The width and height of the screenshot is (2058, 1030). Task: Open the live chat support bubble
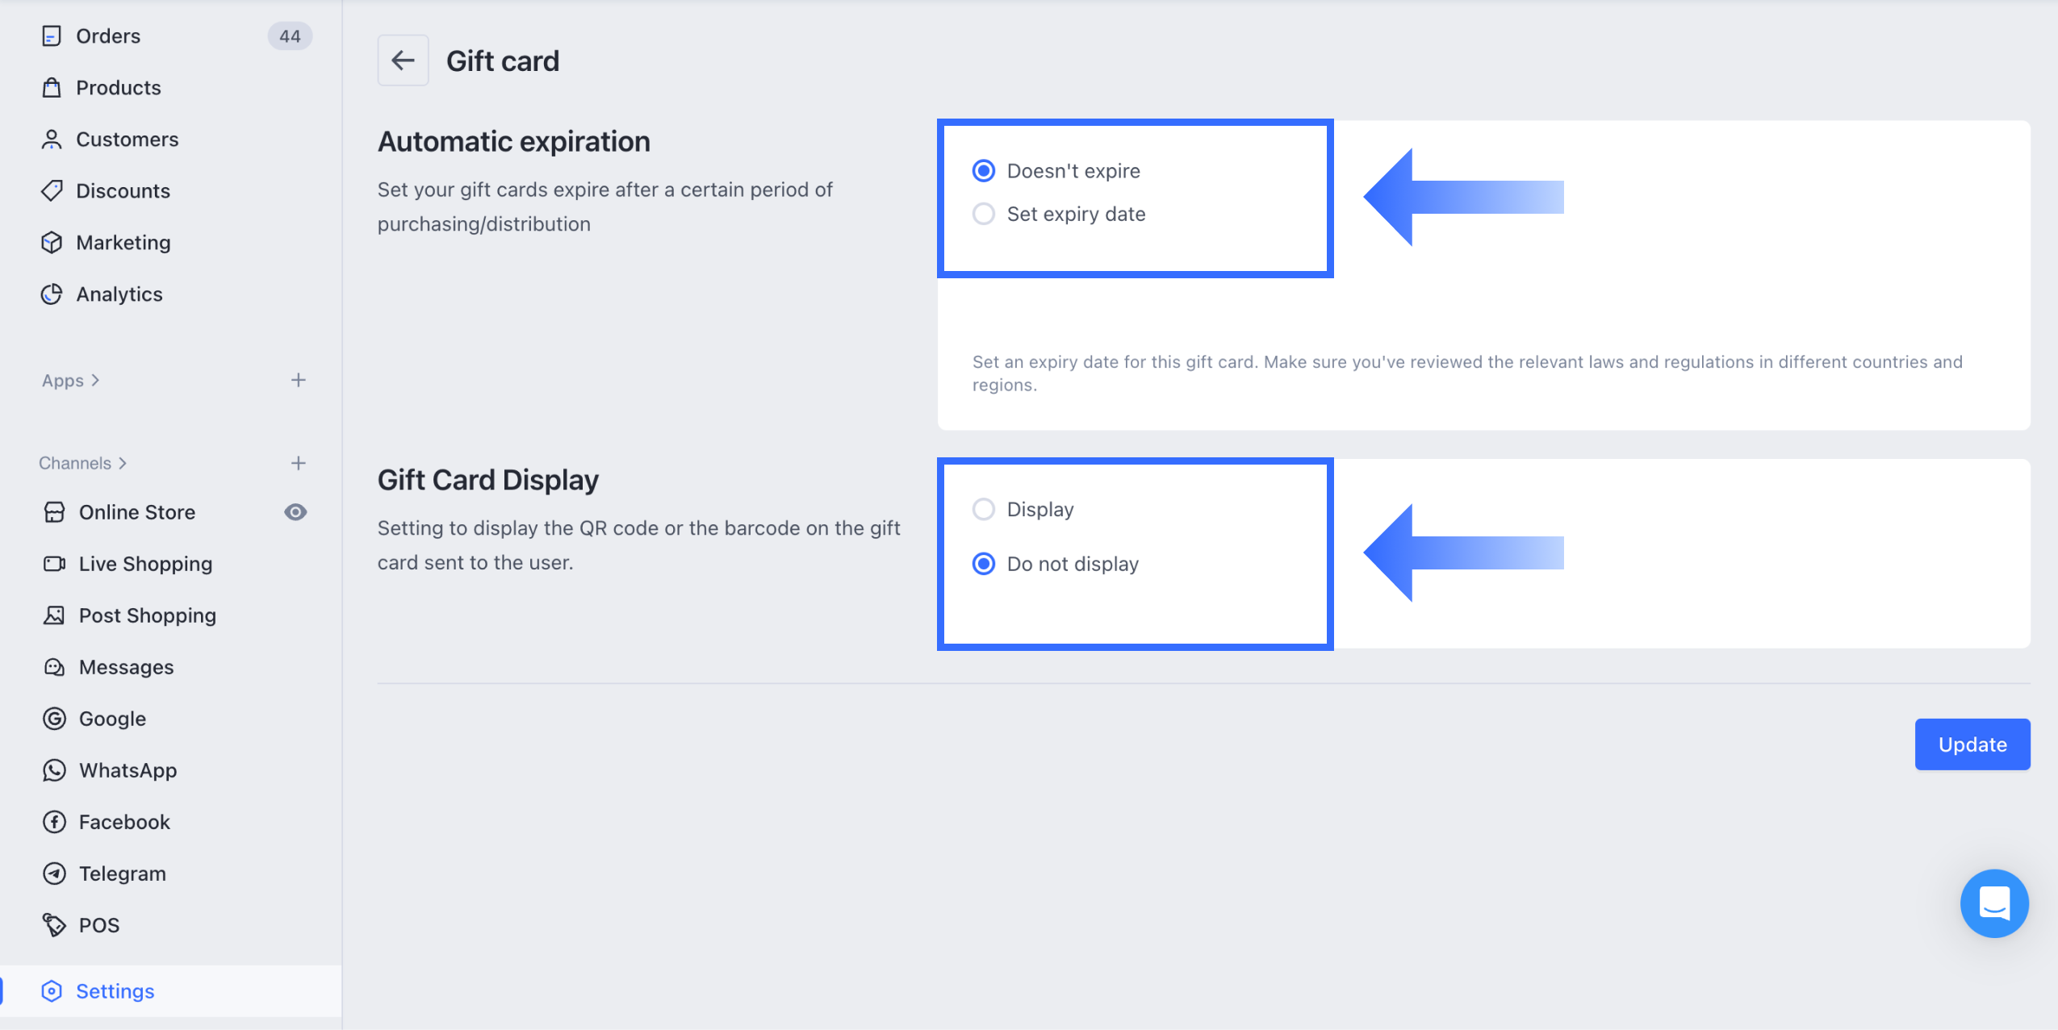point(1993,903)
